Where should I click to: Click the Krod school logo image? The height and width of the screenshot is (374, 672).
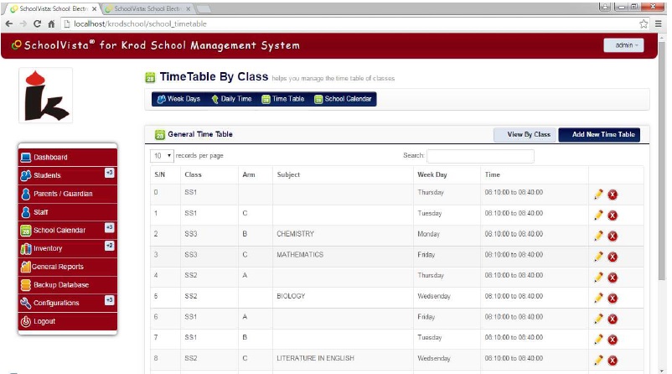45,95
